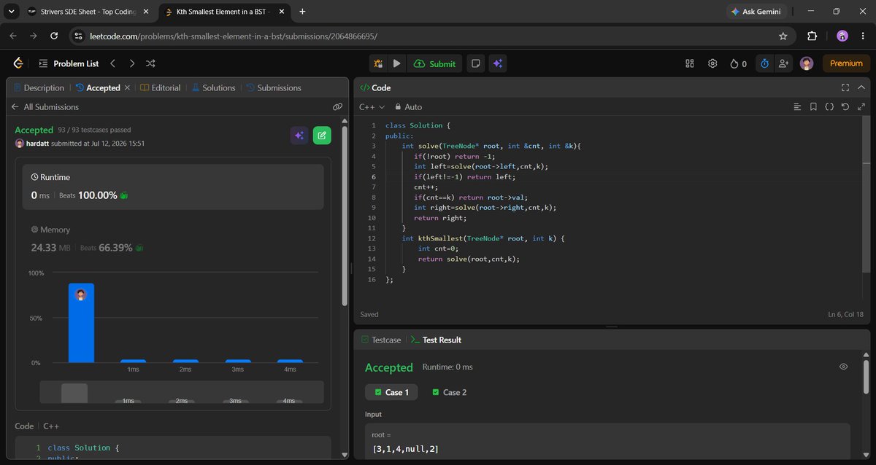Screen dimensions: 876x465
Task: Copy the submission link icon
Action: (337, 106)
